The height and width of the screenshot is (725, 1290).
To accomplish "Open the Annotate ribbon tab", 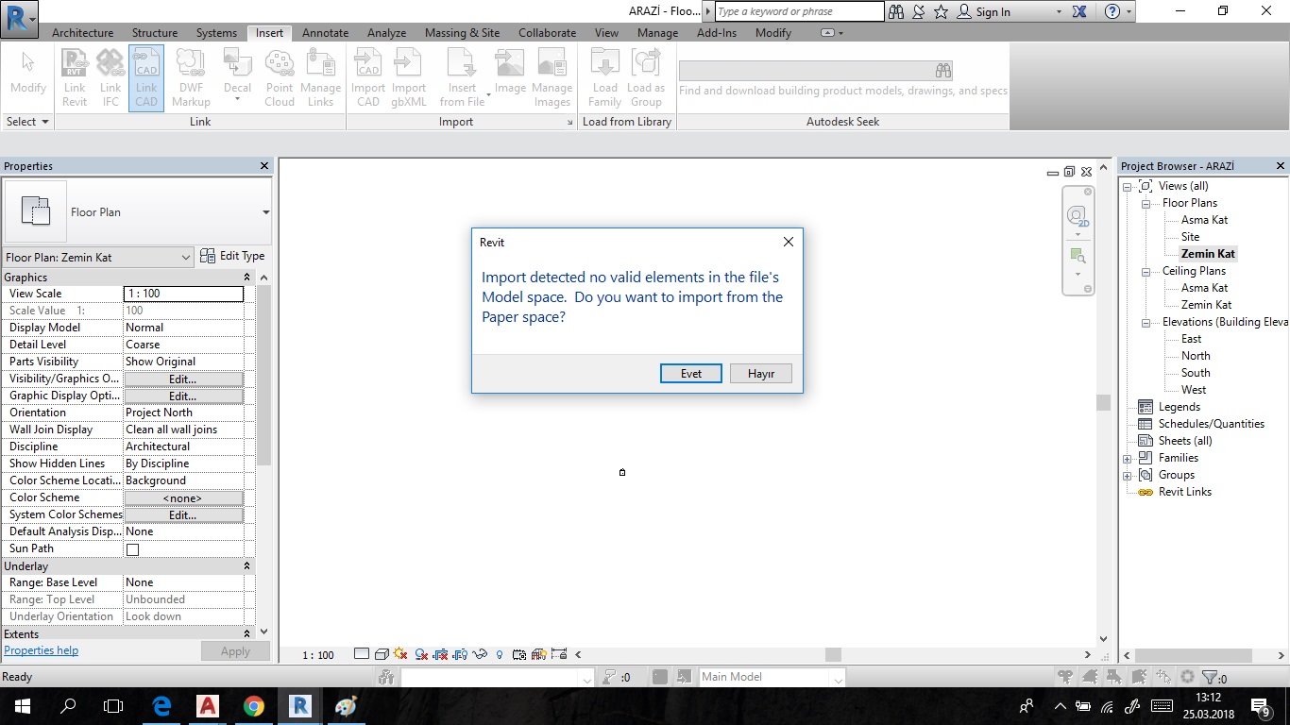I will tap(326, 32).
